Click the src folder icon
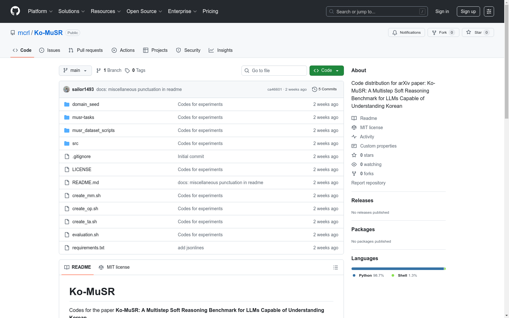 click(x=67, y=143)
